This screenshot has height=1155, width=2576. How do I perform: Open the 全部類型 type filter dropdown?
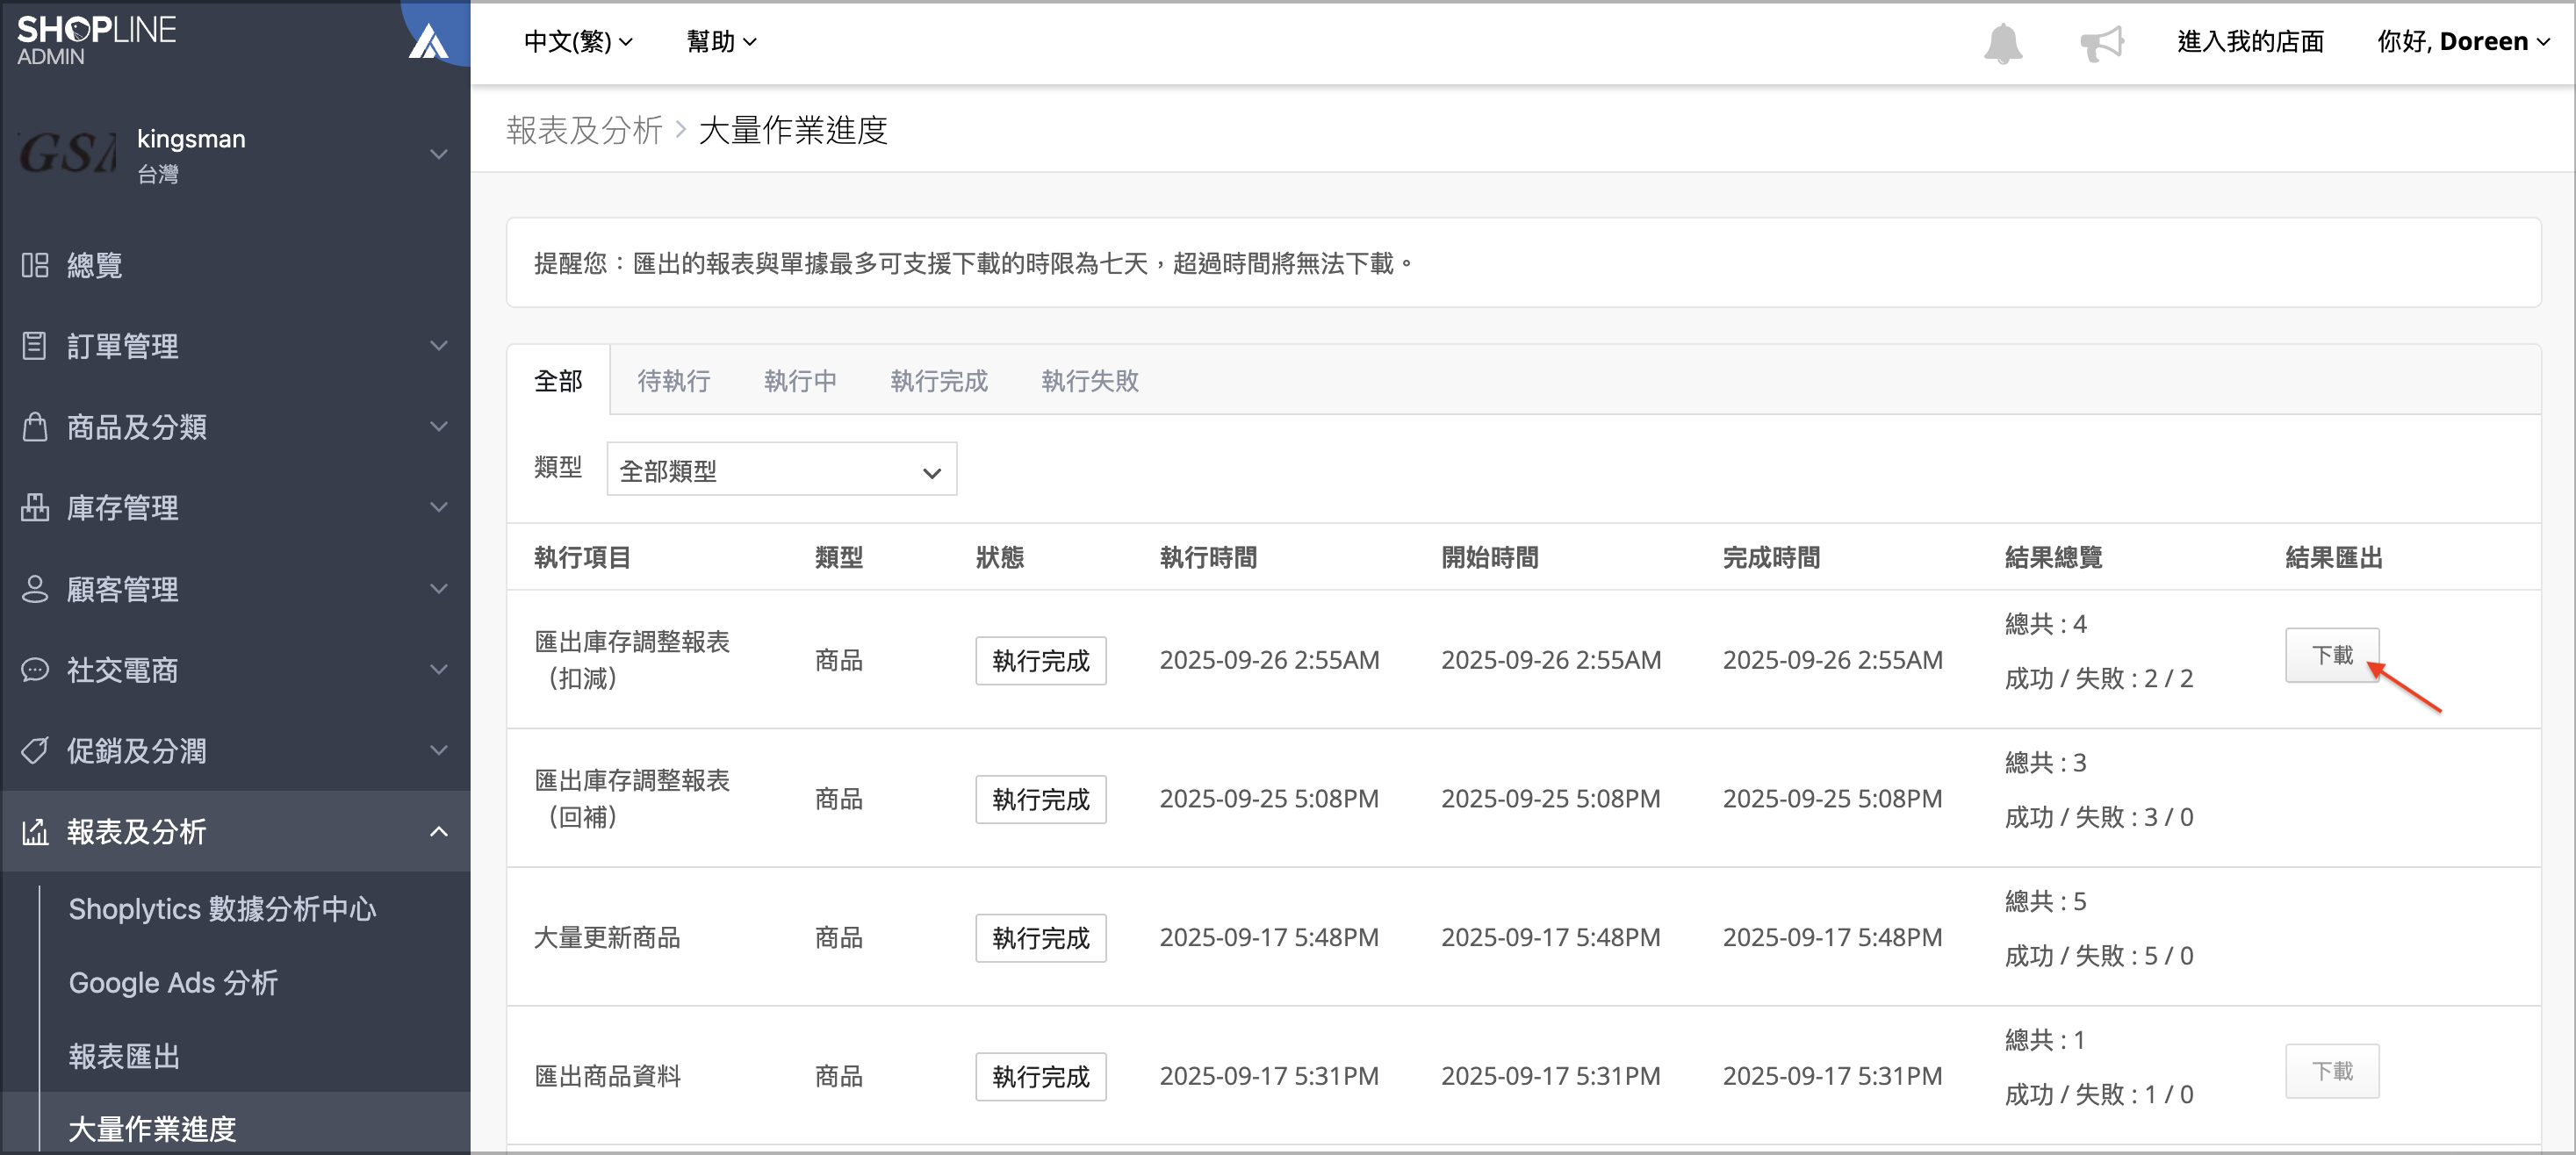781,470
